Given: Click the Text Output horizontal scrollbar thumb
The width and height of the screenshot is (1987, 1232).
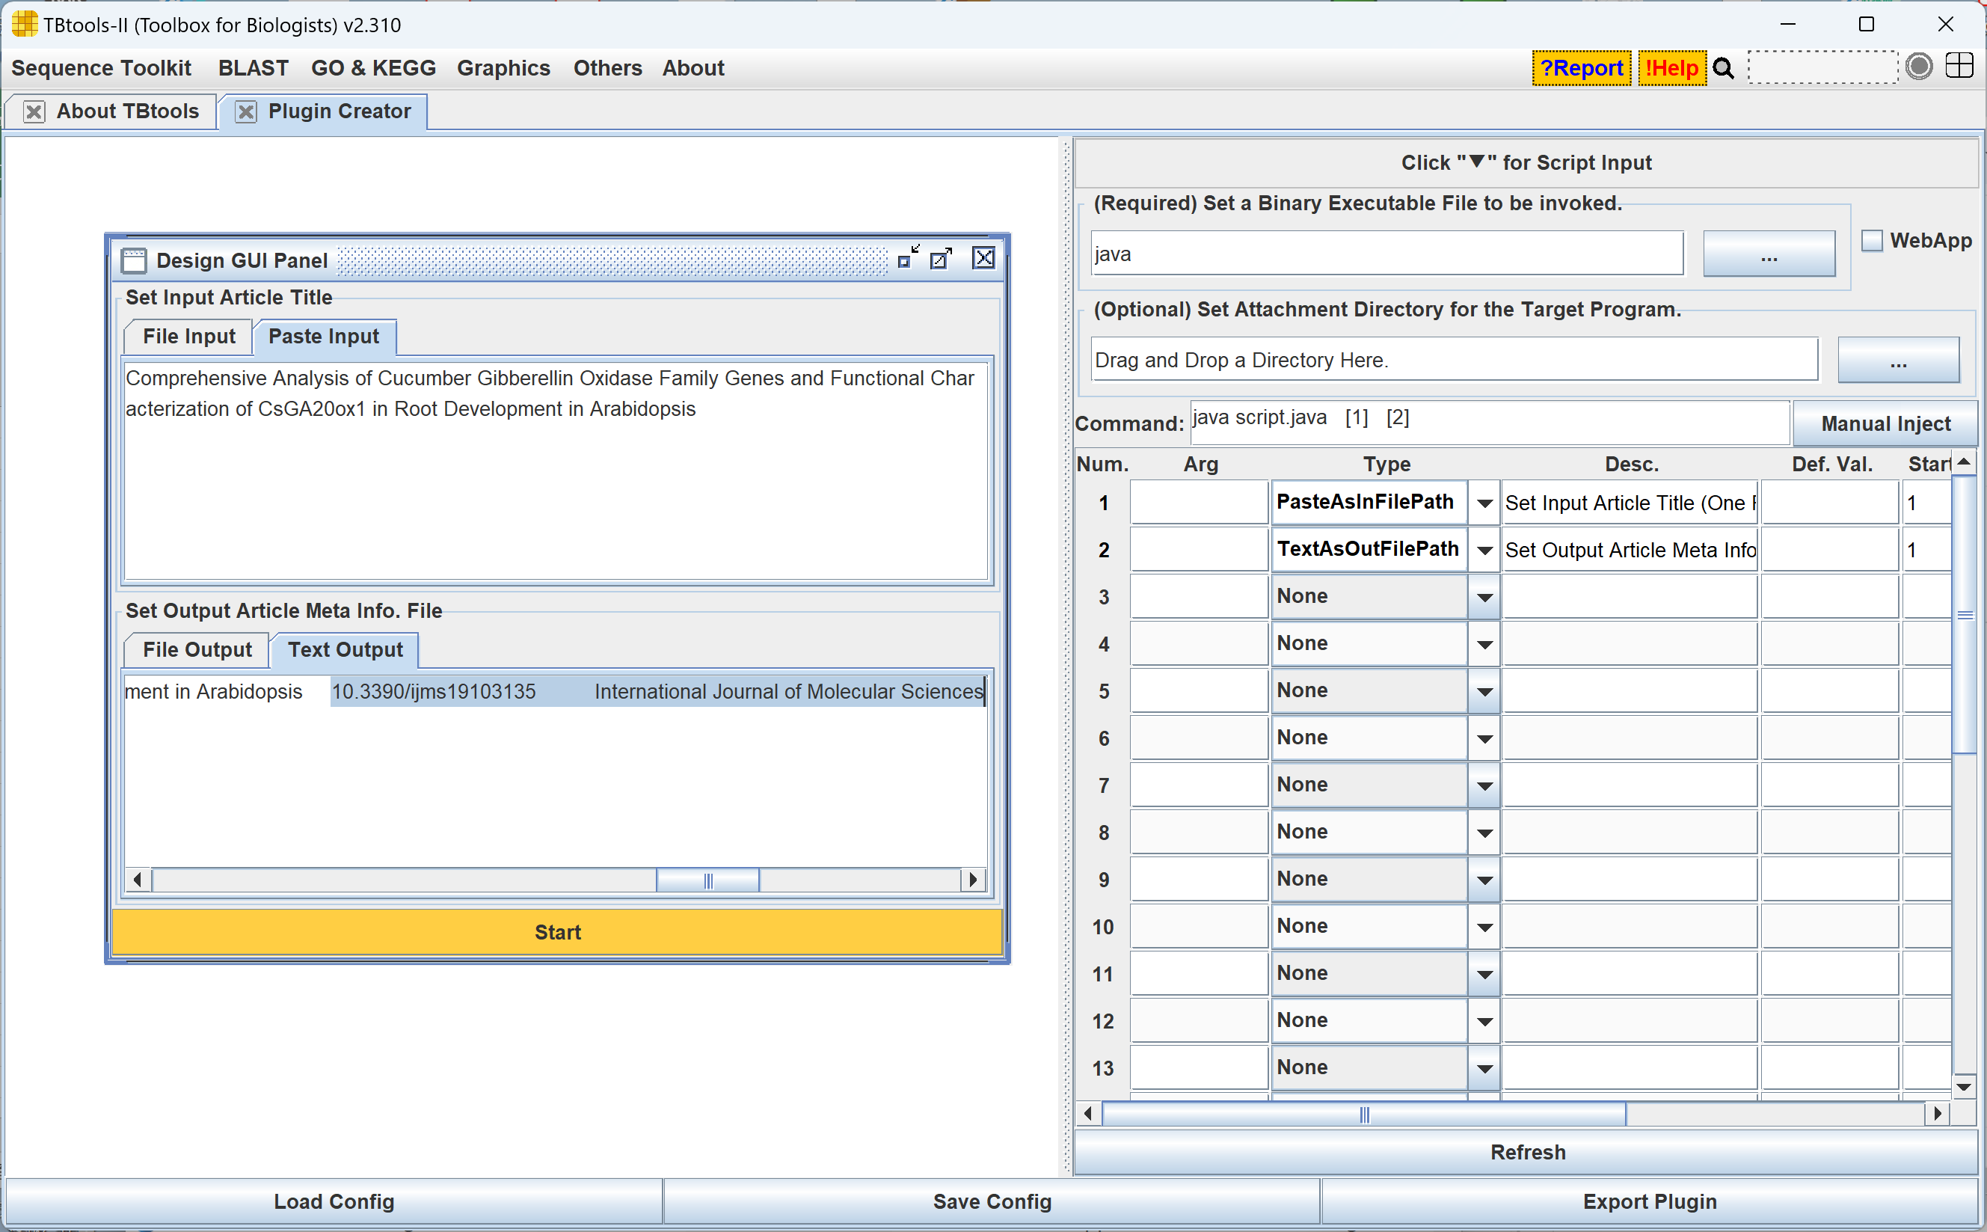Looking at the screenshot, I should (707, 880).
